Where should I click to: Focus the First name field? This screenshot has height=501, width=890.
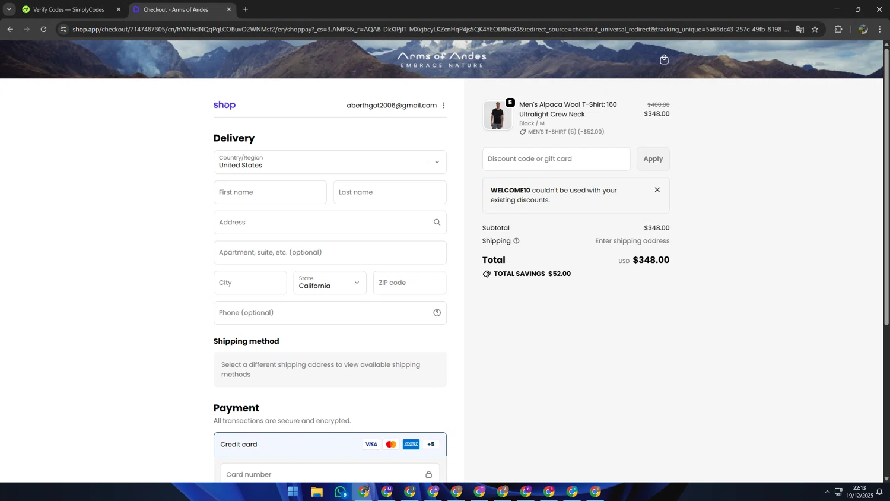tap(270, 192)
